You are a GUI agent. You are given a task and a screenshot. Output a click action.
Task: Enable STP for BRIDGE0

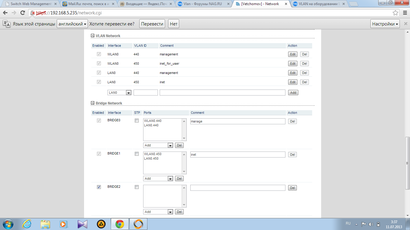coord(137,121)
